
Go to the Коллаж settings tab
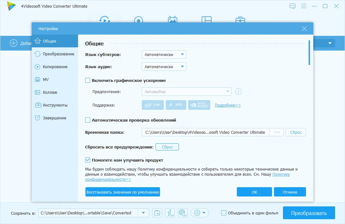point(55,92)
